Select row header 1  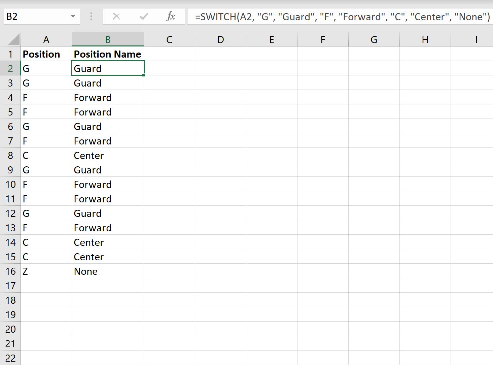(x=10, y=54)
